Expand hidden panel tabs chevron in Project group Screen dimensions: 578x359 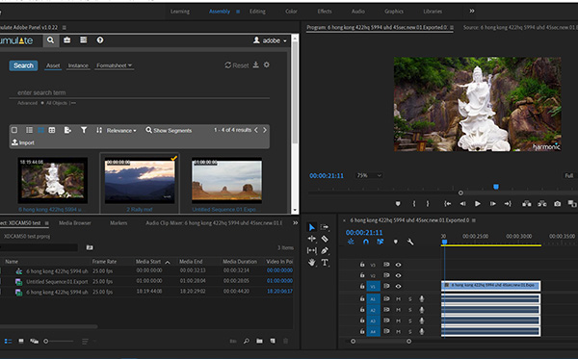point(296,222)
